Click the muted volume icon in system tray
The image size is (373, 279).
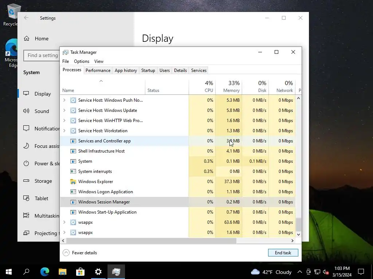[326, 272]
